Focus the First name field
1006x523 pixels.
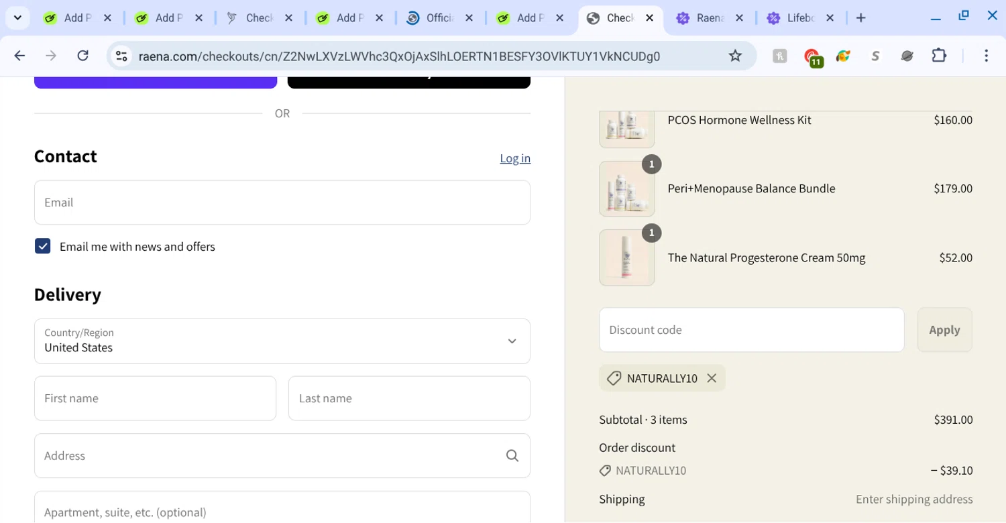[x=155, y=398]
